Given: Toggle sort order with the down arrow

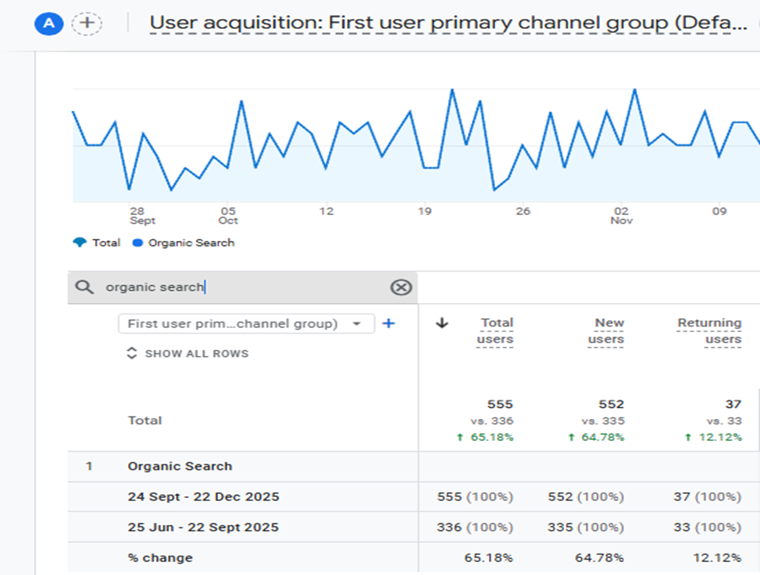Looking at the screenshot, I should (x=442, y=323).
